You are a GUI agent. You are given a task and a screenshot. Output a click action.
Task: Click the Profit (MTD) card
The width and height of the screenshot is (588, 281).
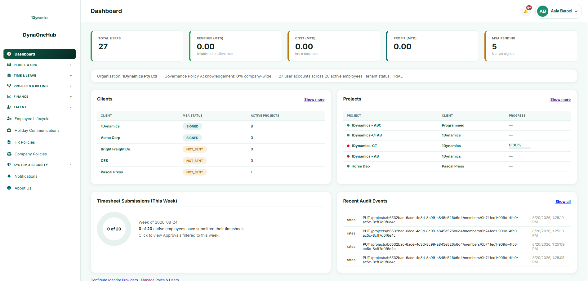432,46
